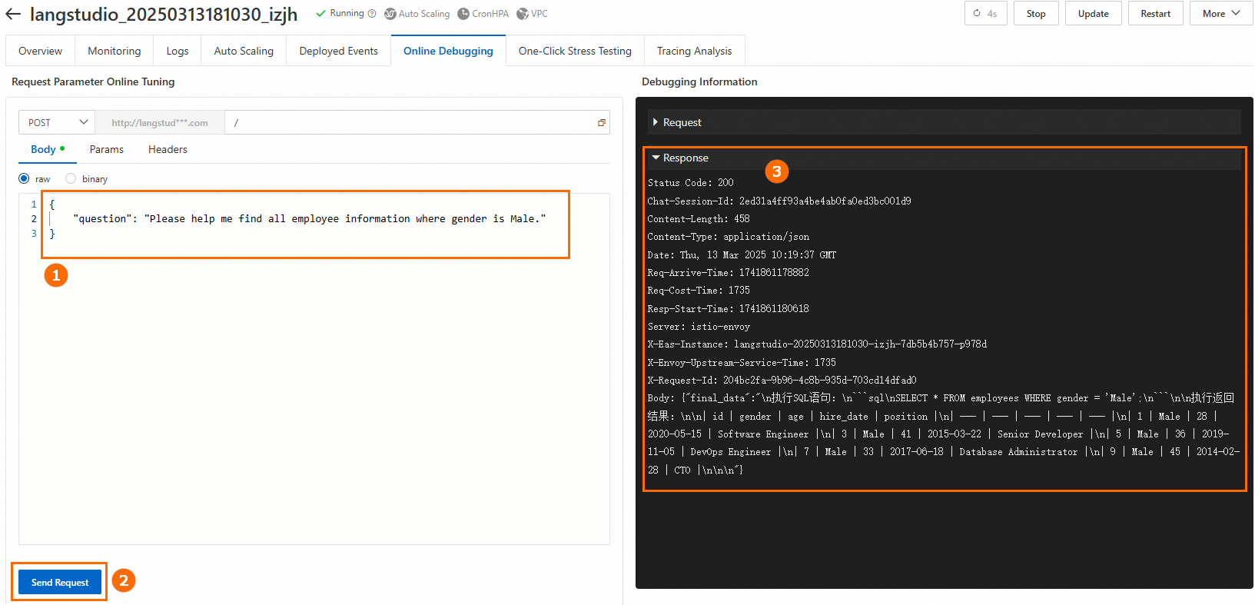
Task: Open the Headers tab
Action: click(x=168, y=150)
